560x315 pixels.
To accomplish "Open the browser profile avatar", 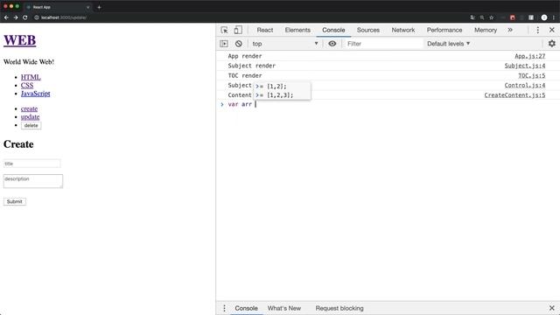I will pos(544,17).
